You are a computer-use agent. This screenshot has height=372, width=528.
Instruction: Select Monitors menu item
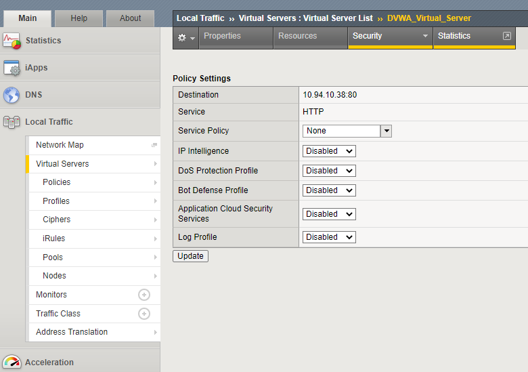click(95, 295)
